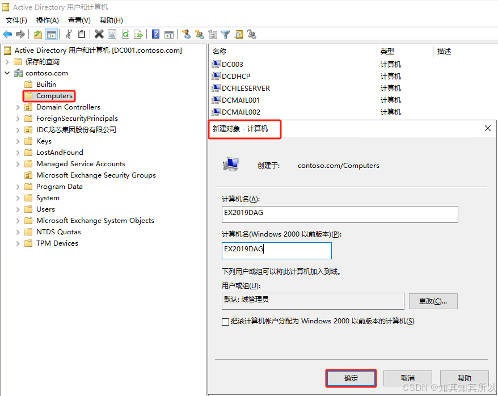Expand the LostAndFound tree node
Image resolution: width=498 pixels, height=396 pixels.
[x=18, y=153]
